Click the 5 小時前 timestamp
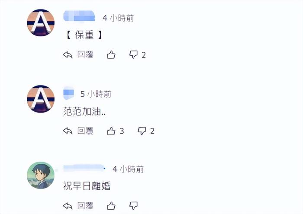The width and height of the screenshot is (303, 214). pos(96,94)
